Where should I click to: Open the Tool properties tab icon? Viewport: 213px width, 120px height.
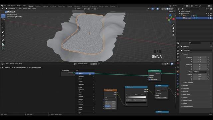point(178,47)
